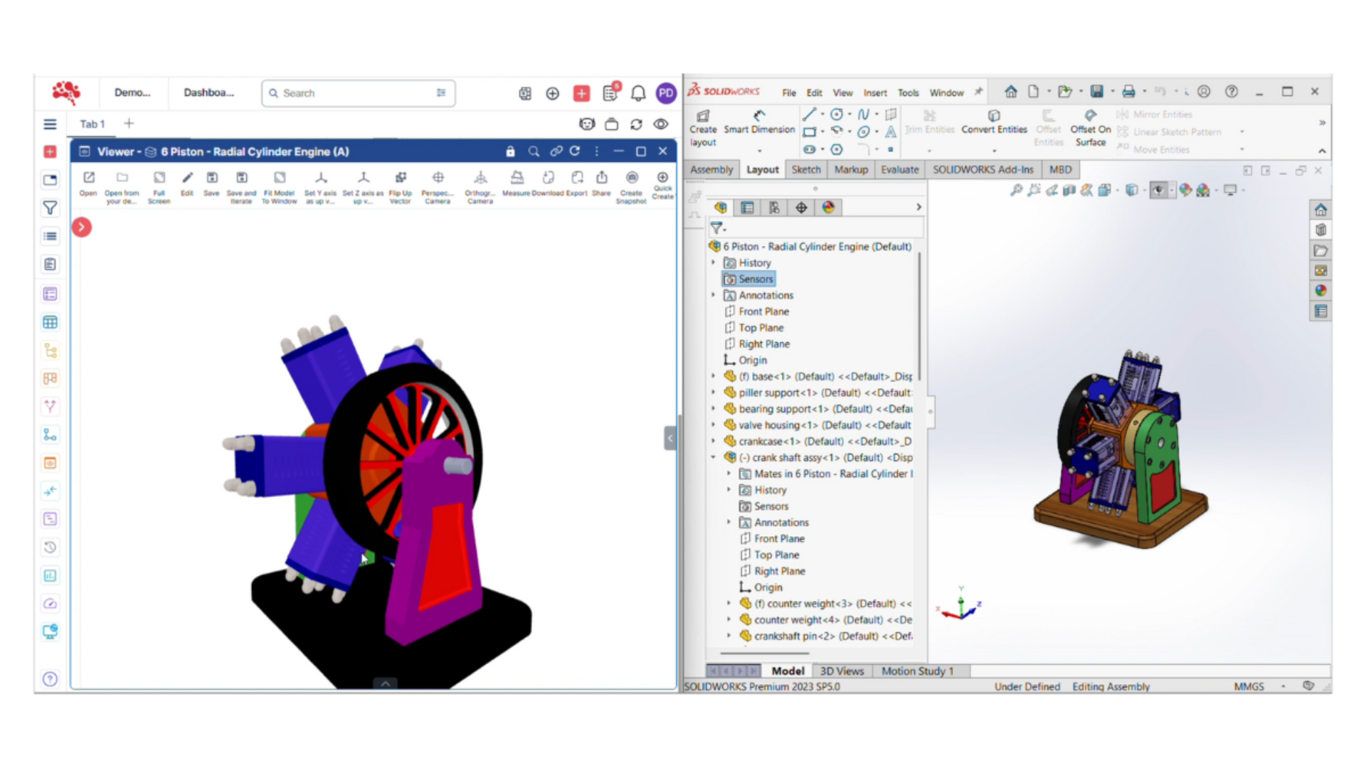
Task: Toggle the lock icon on the viewer title bar
Action: (x=510, y=151)
